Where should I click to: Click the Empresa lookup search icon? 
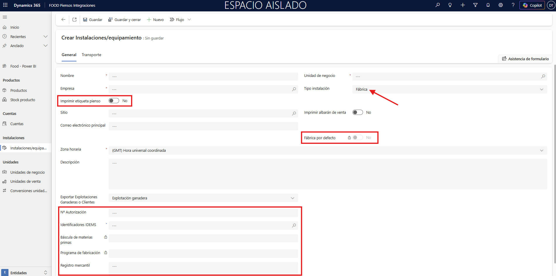(294, 89)
